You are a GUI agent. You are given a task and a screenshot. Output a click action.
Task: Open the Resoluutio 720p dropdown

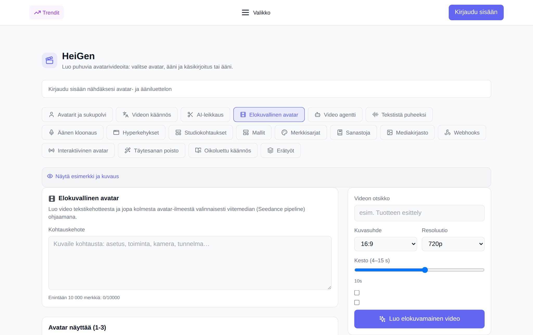coord(453,244)
